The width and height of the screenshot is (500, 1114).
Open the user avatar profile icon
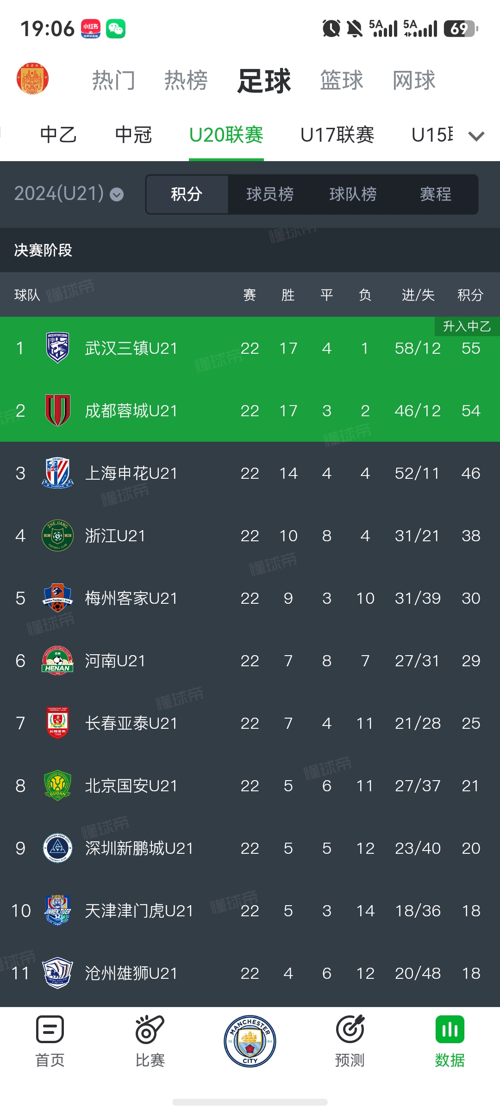click(x=32, y=79)
